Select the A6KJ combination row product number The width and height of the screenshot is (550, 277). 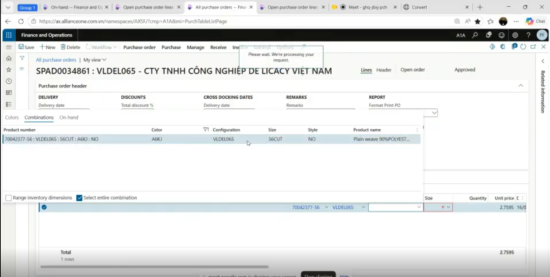[52, 139]
